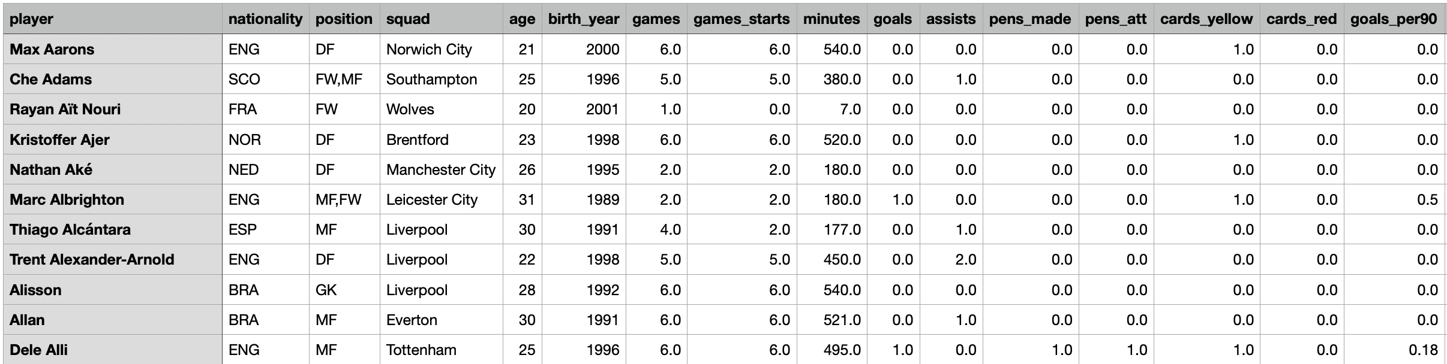Click Alisson's GK position cell
Image resolution: width=1447 pixels, height=364 pixels.
[344, 290]
